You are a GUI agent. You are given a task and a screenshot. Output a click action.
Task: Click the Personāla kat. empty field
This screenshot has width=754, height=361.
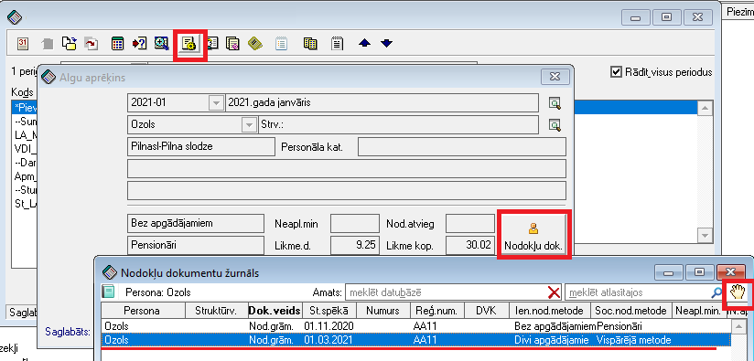(462, 147)
